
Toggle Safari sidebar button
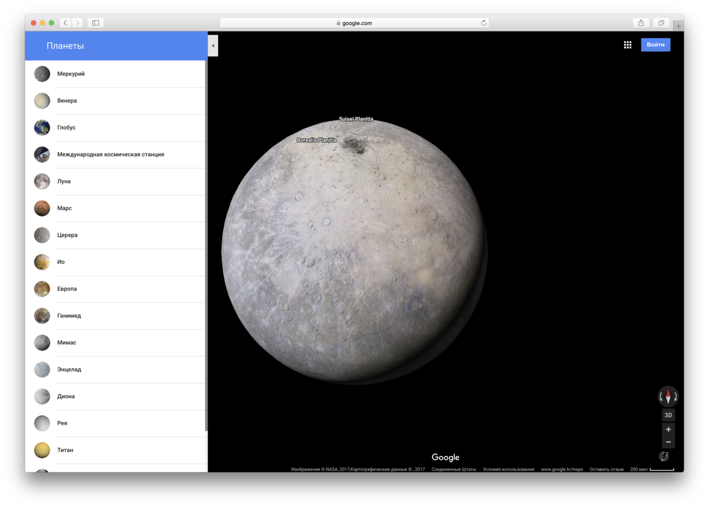95,23
